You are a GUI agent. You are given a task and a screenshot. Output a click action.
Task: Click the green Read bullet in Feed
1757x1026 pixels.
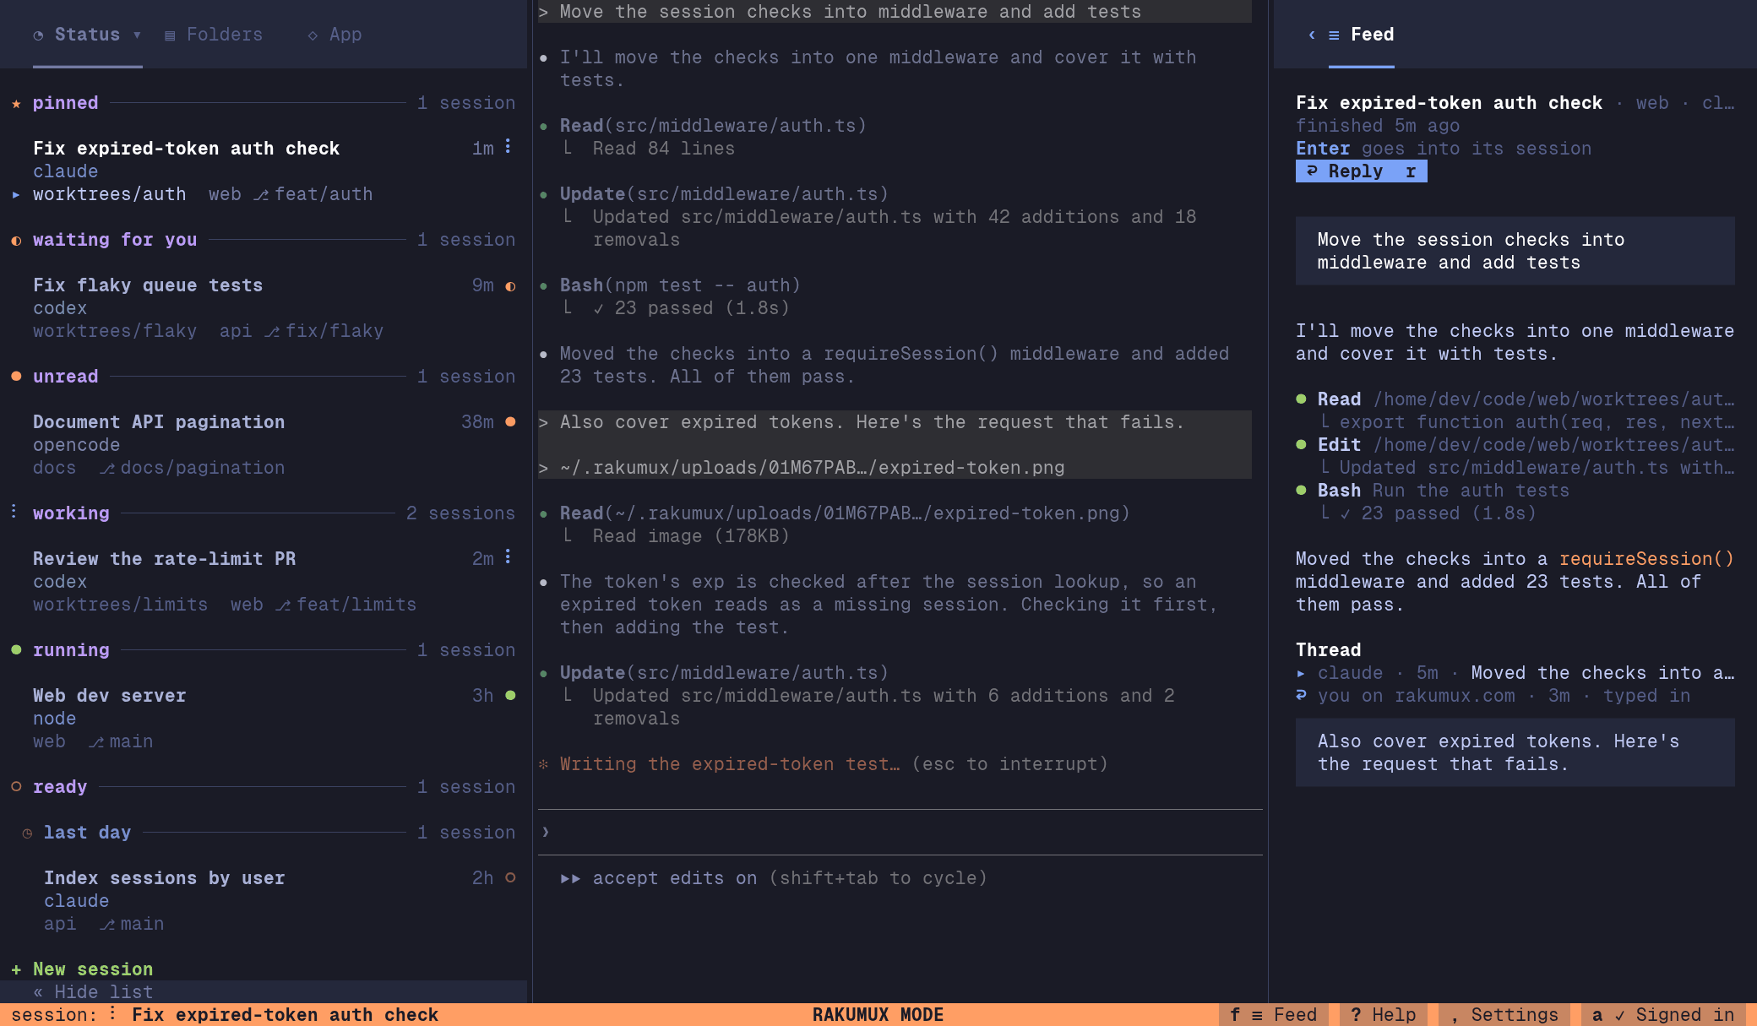coord(1302,399)
